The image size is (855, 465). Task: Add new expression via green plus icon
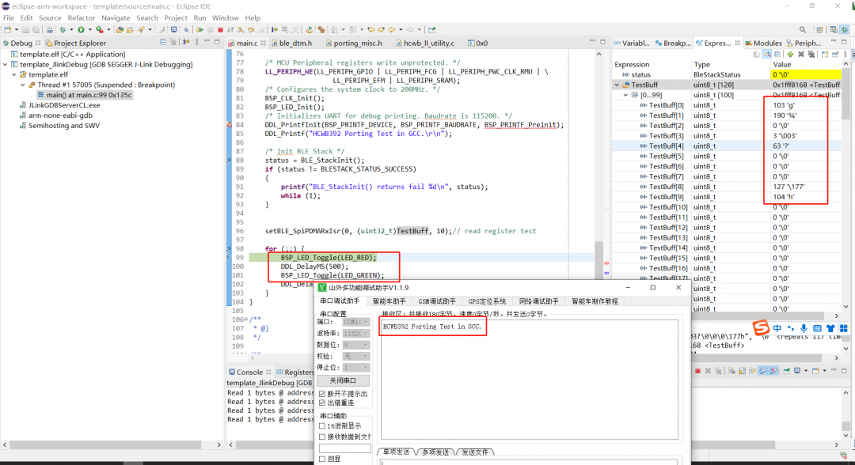790,54
